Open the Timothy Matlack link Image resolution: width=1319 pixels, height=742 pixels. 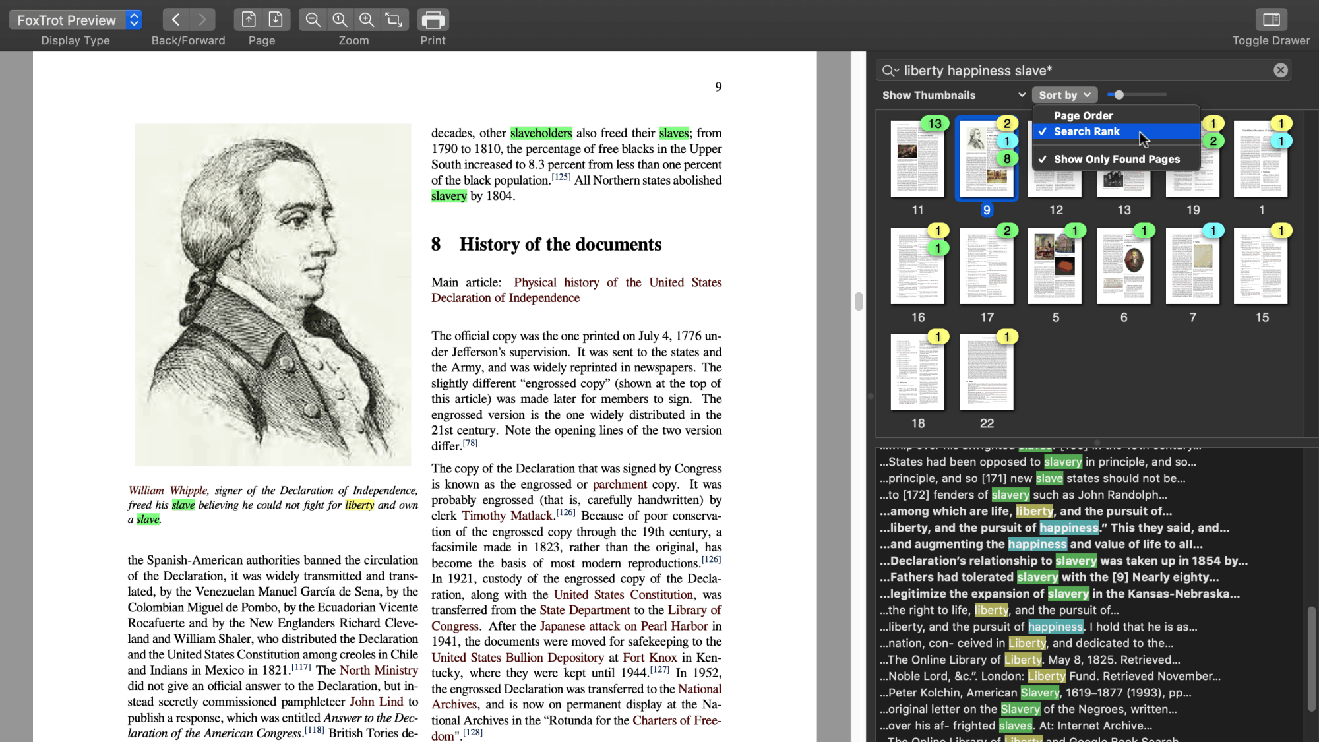coord(506,516)
